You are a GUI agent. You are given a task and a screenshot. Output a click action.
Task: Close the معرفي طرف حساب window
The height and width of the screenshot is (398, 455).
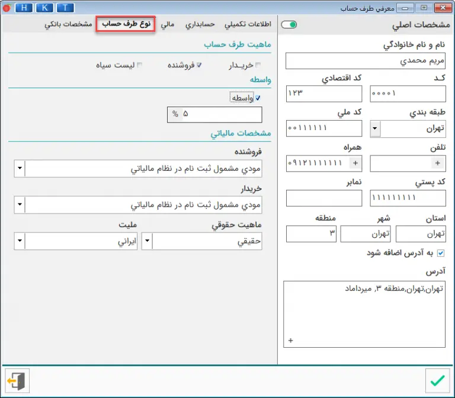coord(443,8)
